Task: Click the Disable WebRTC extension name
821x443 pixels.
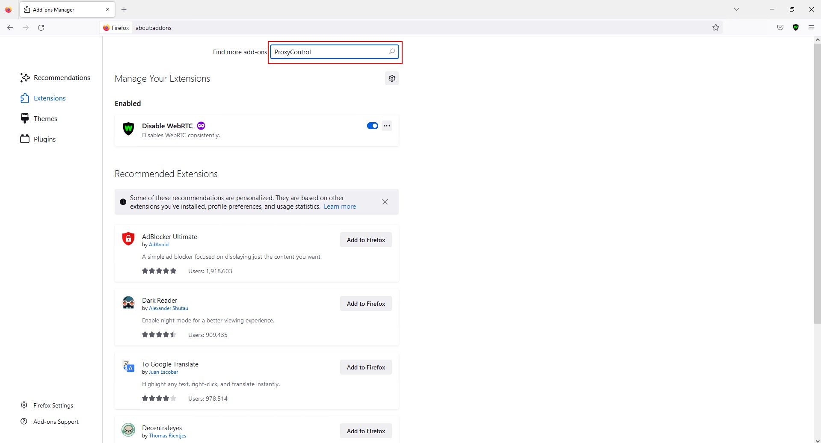Action: pos(167,126)
